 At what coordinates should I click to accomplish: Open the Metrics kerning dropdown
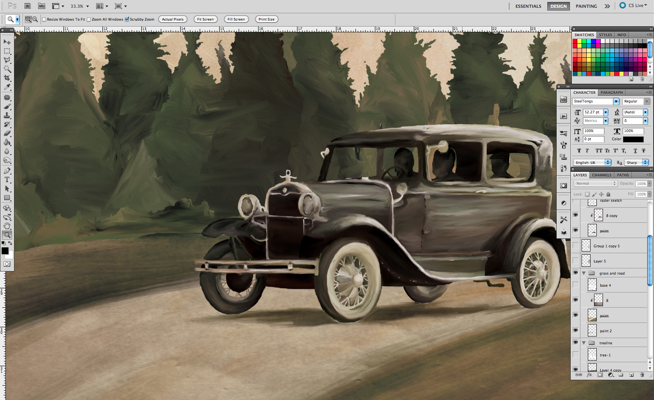[x=606, y=121]
